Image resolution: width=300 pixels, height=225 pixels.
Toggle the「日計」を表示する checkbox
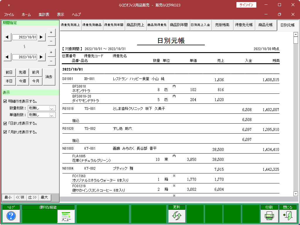(5, 123)
